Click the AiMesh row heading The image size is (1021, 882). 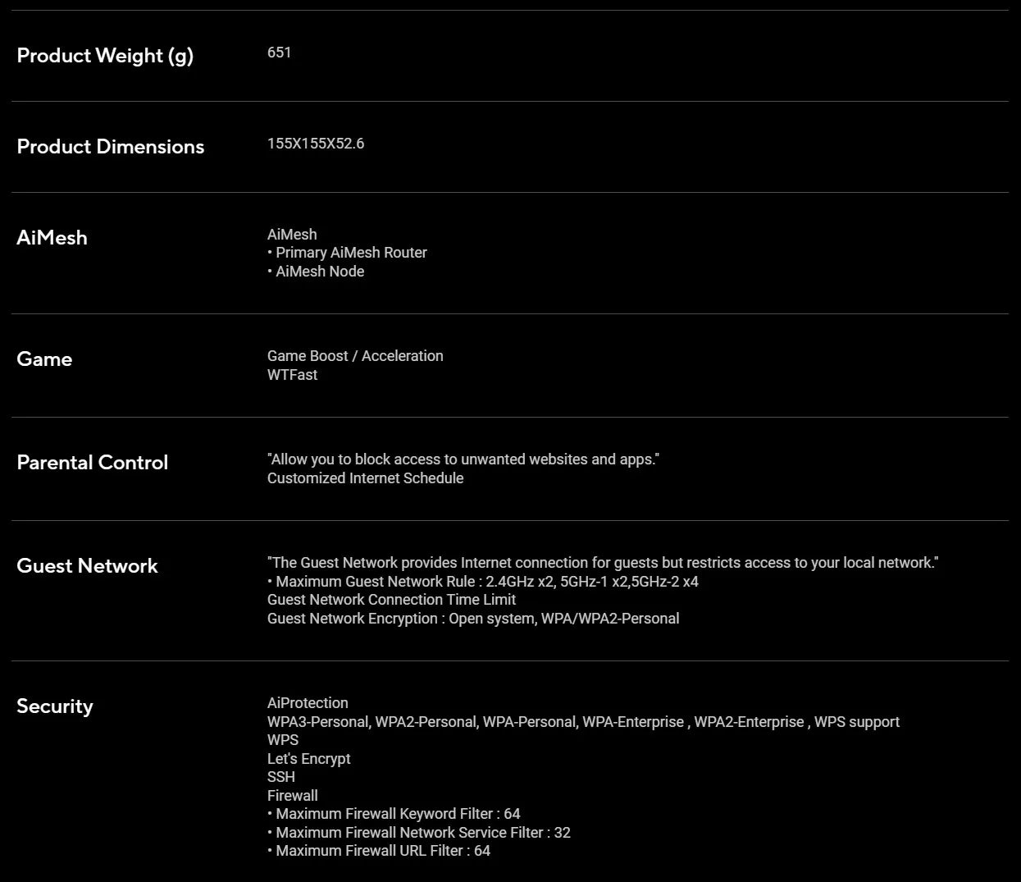tap(52, 238)
